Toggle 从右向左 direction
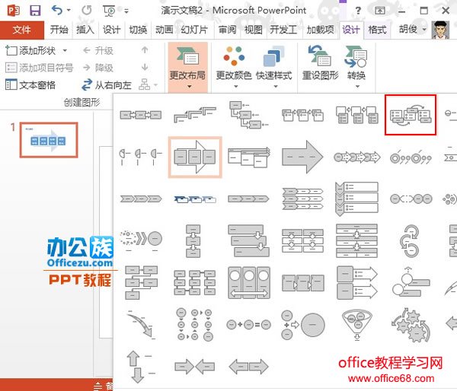Image resolution: width=457 pixels, height=391 pixels. coord(107,85)
